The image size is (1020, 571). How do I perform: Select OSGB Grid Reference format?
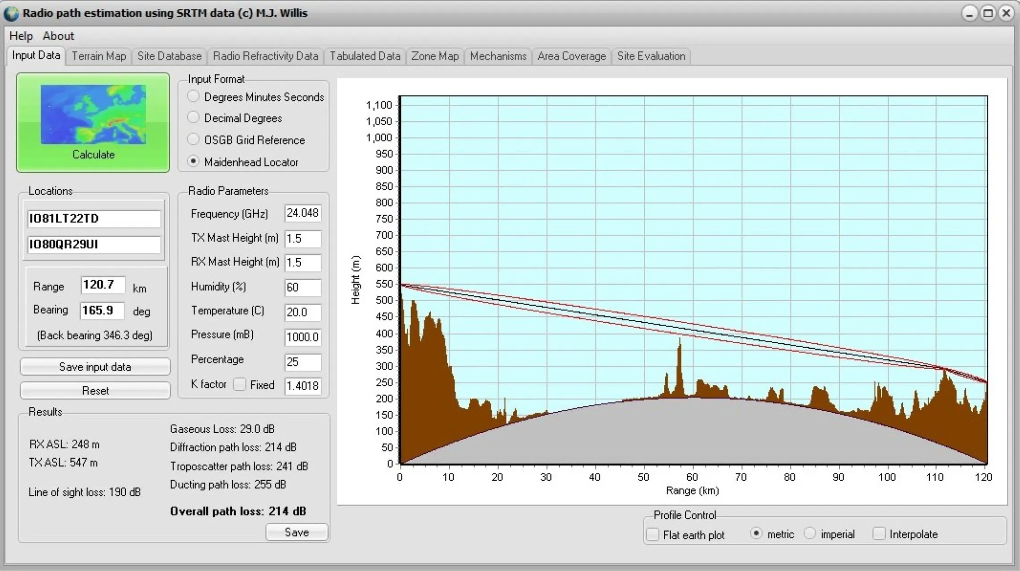click(193, 140)
